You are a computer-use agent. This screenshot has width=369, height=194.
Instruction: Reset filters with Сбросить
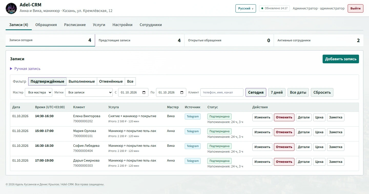tap(322, 92)
